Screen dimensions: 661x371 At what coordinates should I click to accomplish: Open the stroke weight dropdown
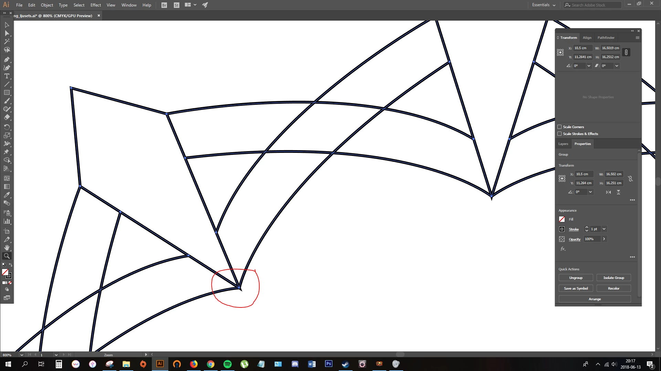604,229
